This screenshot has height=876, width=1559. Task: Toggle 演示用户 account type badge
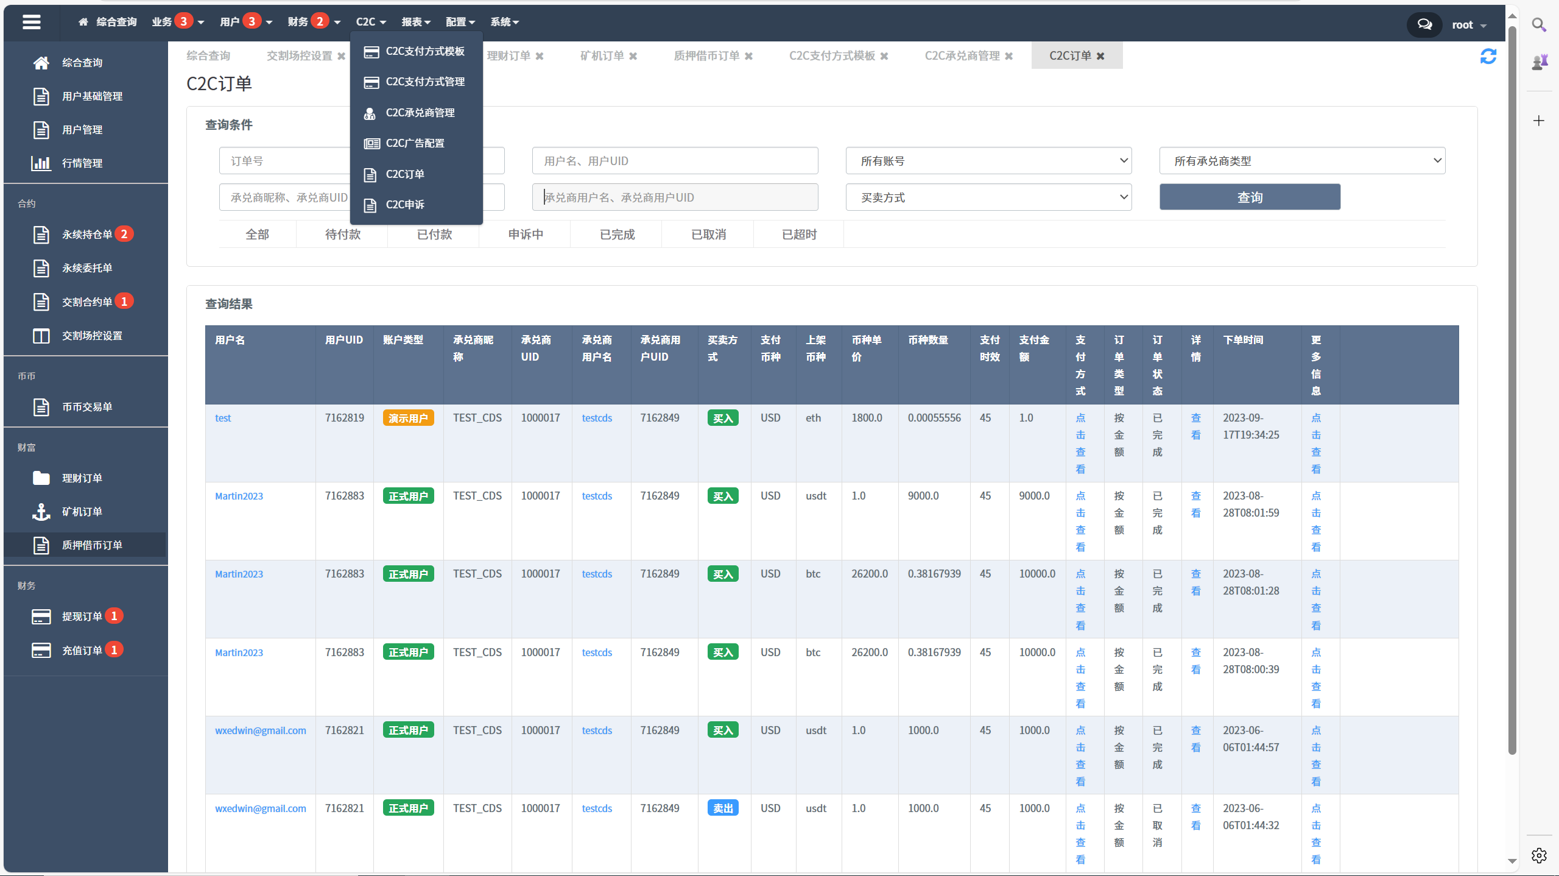tap(408, 418)
